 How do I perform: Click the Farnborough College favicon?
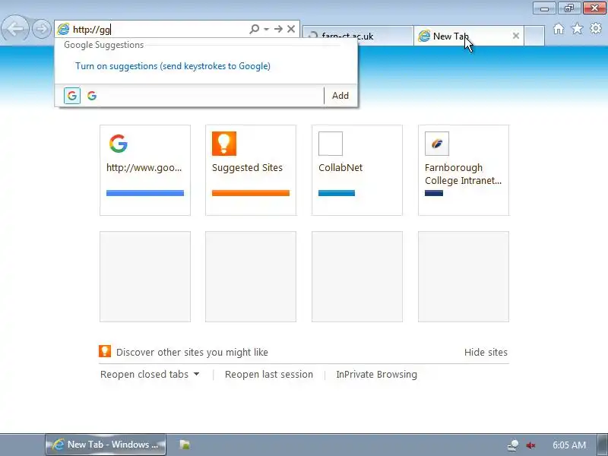(x=437, y=144)
